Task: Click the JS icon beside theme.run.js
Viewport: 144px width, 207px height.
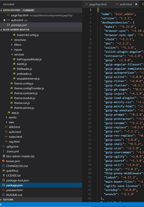Action: point(11,103)
